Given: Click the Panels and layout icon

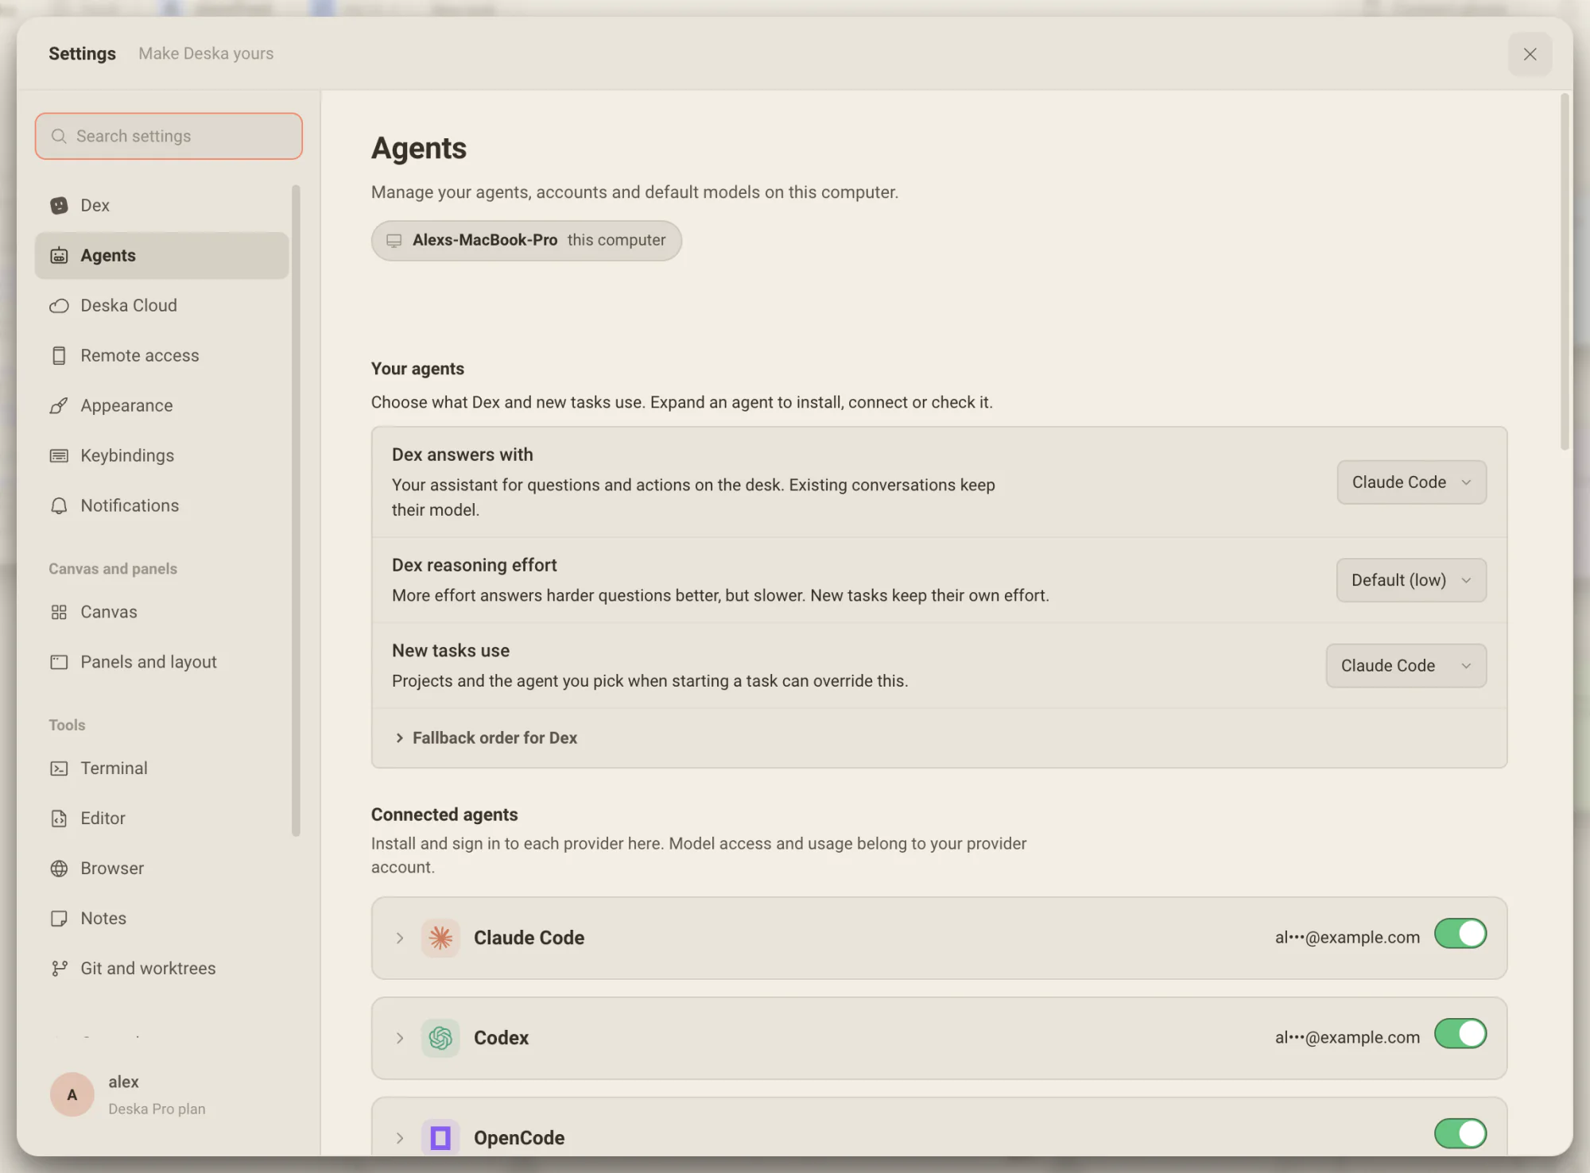Looking at the screenshot, I should [x=59, y=662].
